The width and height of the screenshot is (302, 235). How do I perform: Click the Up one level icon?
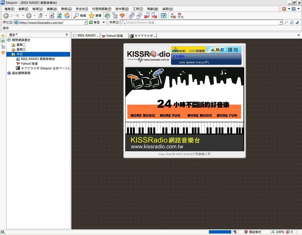tap(40, 16)
